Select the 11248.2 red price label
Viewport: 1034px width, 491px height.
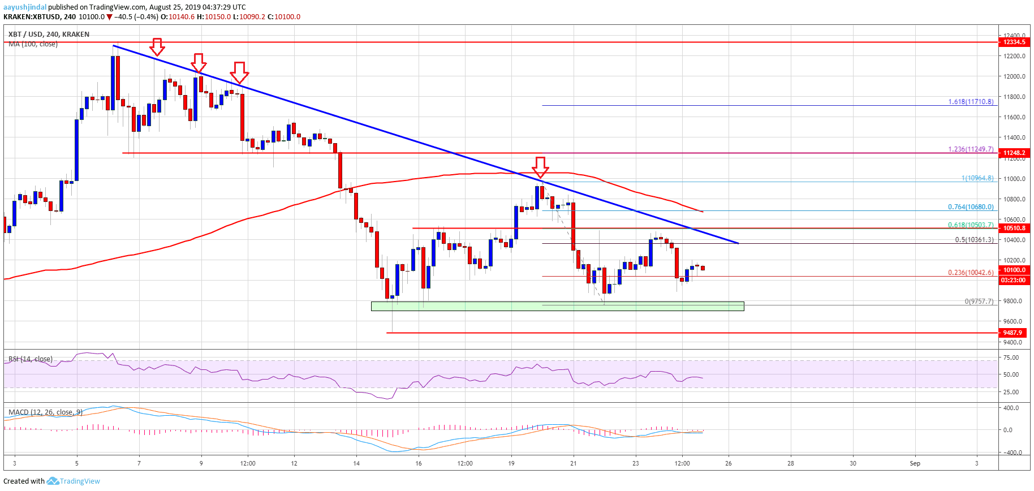1014,153
